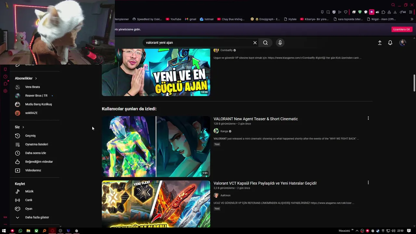This screenshot has width=416, height=234.
Task: Open the VCT Kapsül Flex video thumbnail
Action: 156,204
